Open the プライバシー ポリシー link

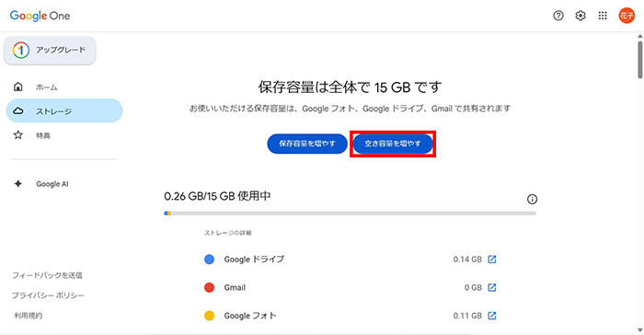point(48,295)
